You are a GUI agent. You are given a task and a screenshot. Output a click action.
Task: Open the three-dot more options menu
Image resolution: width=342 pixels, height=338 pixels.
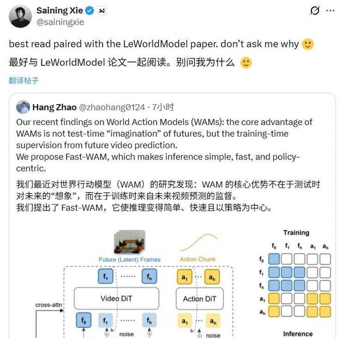[x=330, y=10]
